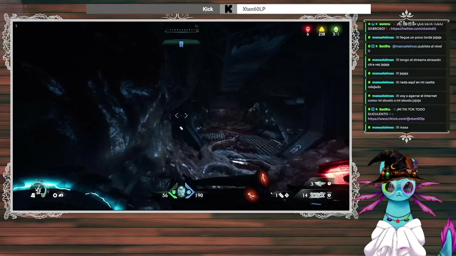The height and width of the screenshot is (256, 456).
Task: Click the blue health cross icon
Action: pyautogui.click(x=189, y=193)
